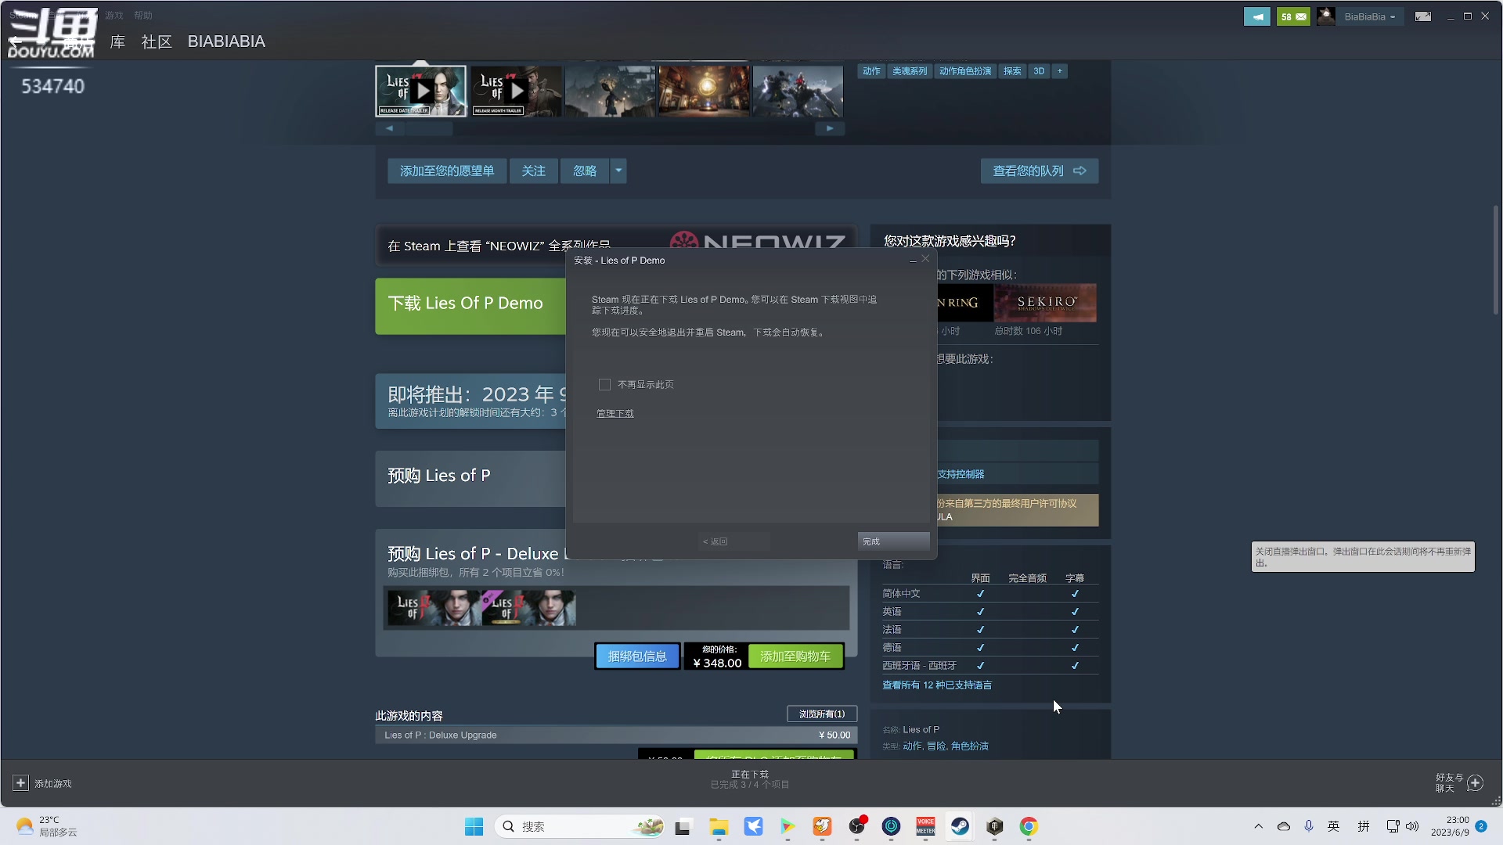Click the 关注 button

534,171
